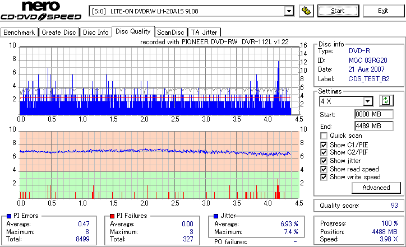406x247 pixels.
Task: Open the 4 X scan speed dropdown
Action: (x=368, y=101)
